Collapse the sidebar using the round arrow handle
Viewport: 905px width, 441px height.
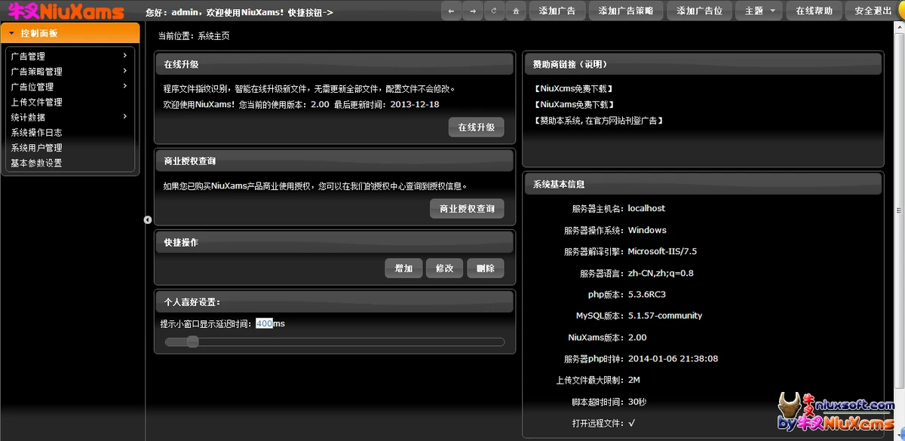click(148, 219)
